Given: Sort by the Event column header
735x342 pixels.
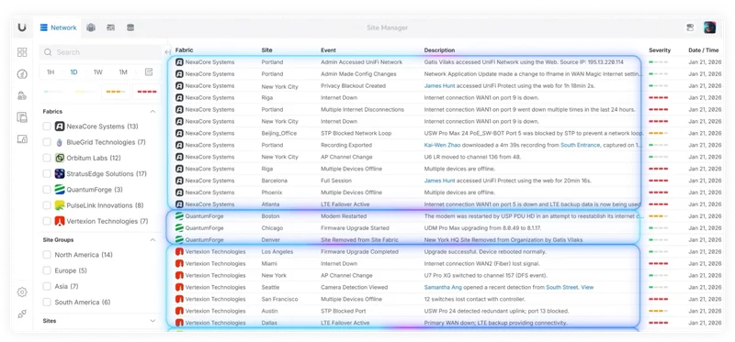Looking at the screenshot, I should pos(328,50).
